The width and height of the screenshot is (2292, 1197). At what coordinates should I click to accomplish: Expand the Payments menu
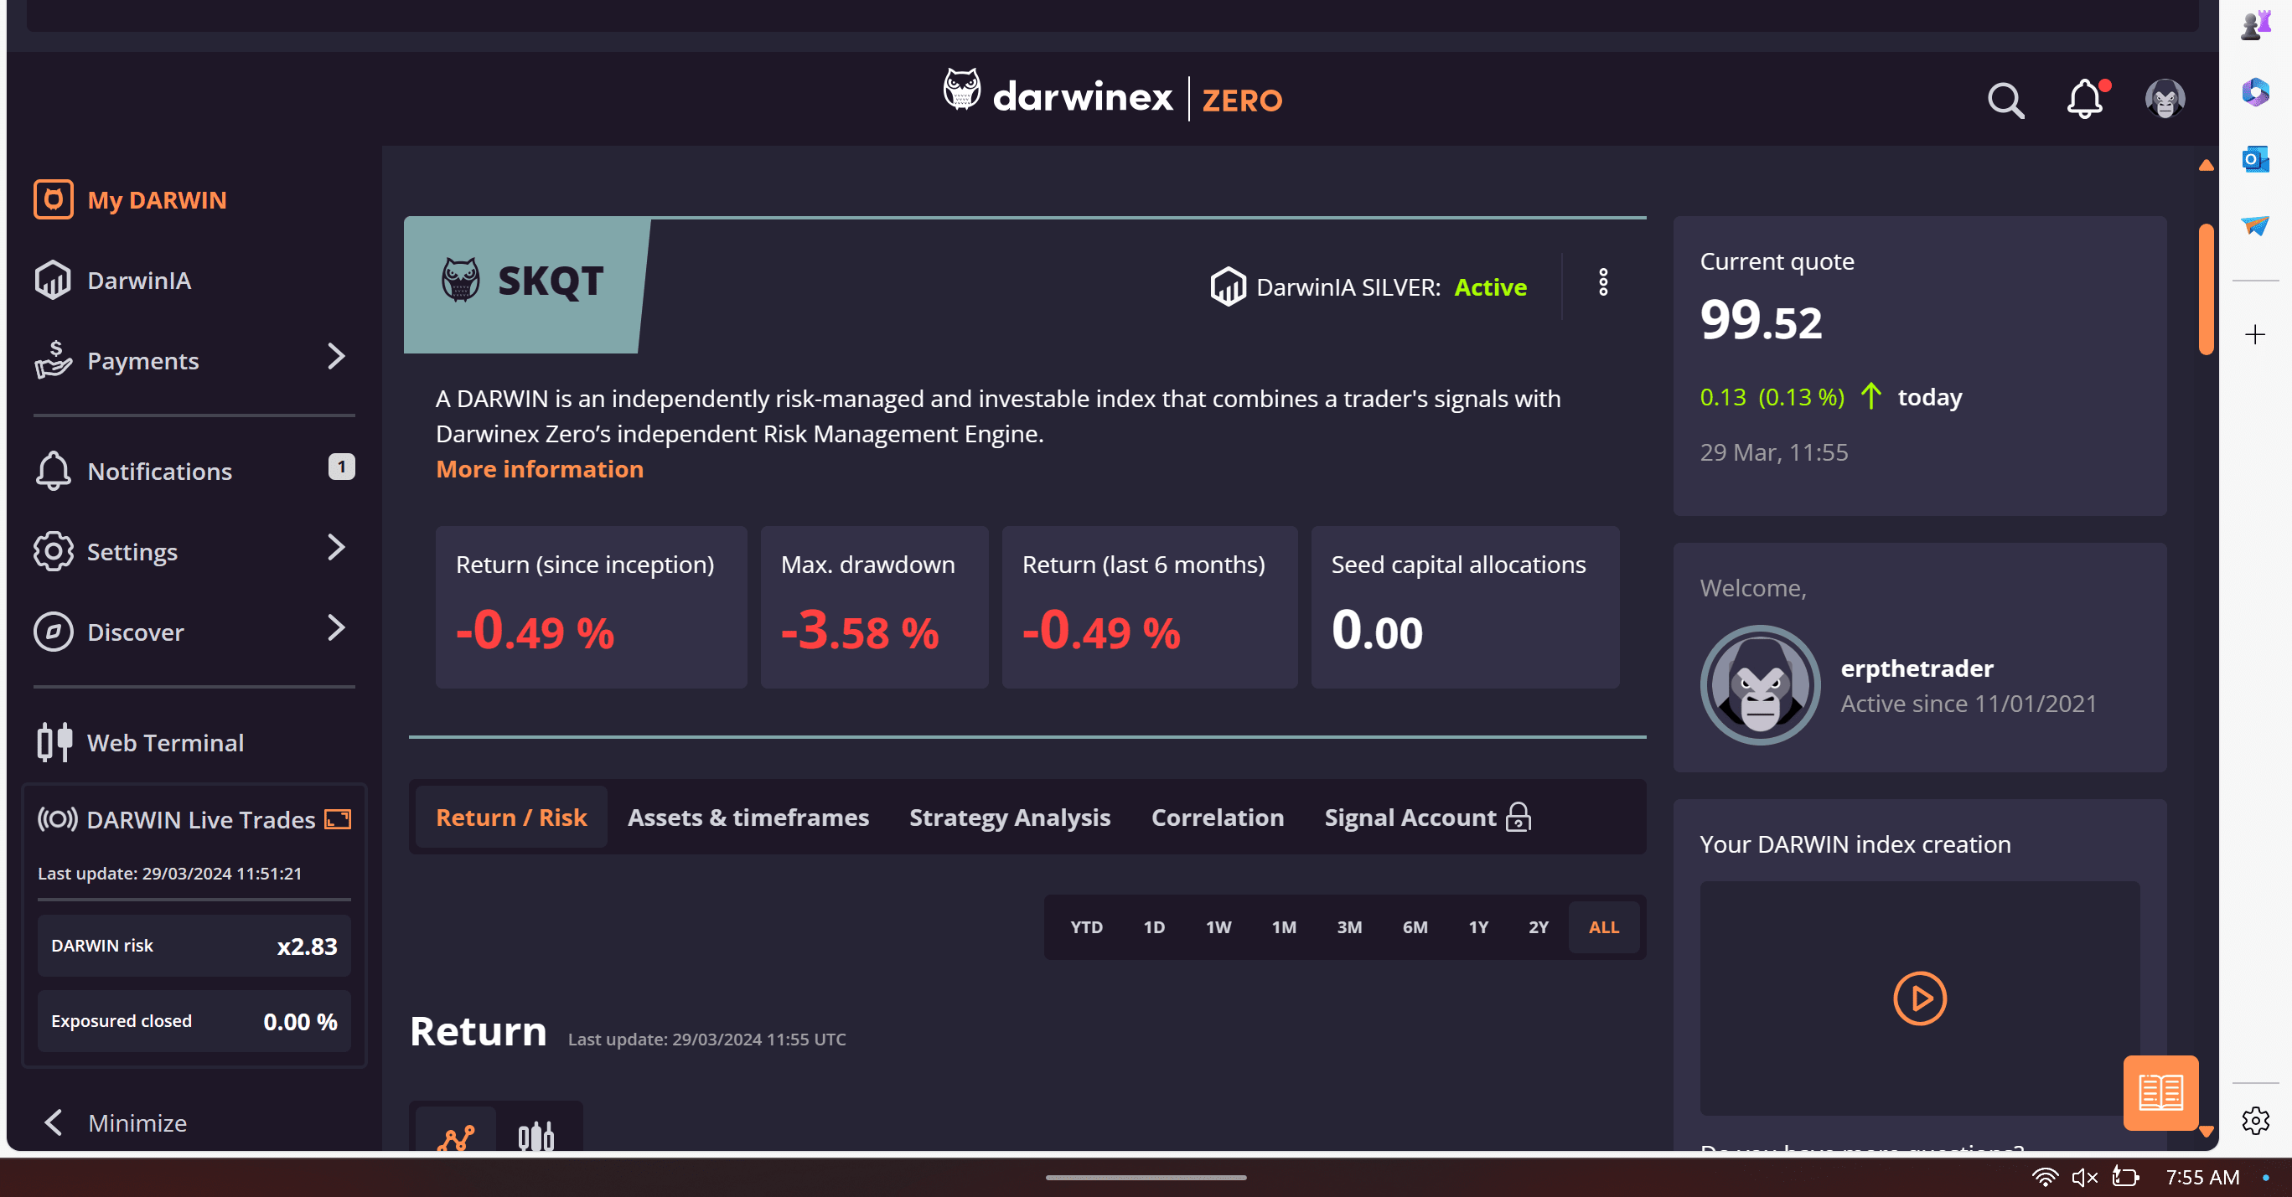point(142,360)
